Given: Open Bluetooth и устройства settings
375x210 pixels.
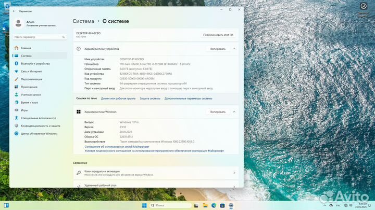Looking at the screenshot, I should [x=40, y=64].
